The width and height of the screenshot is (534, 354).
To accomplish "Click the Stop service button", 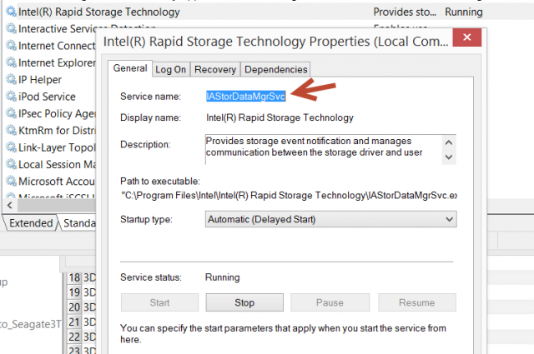I will [244, 302].
